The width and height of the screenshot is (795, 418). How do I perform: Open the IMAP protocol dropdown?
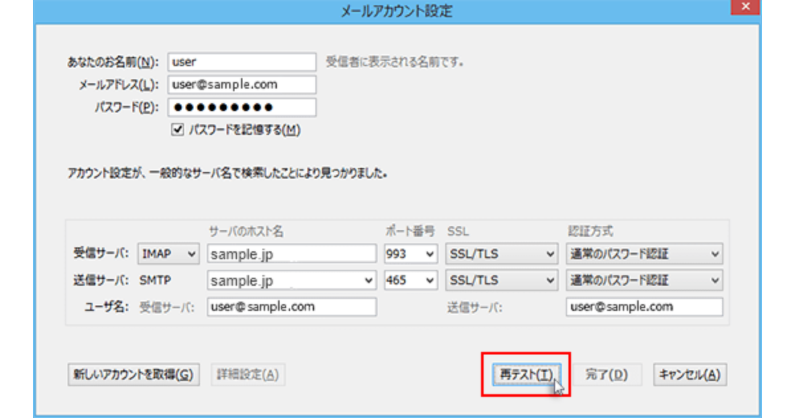tap(169, 254)
